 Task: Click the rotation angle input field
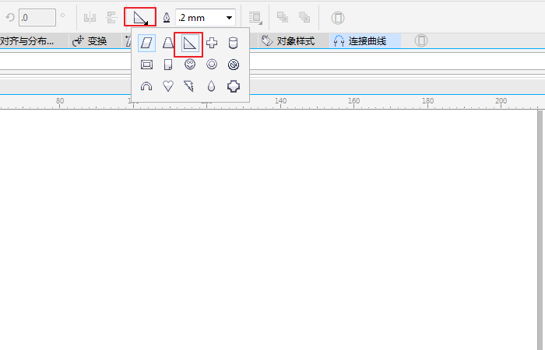tap(37, 17)
